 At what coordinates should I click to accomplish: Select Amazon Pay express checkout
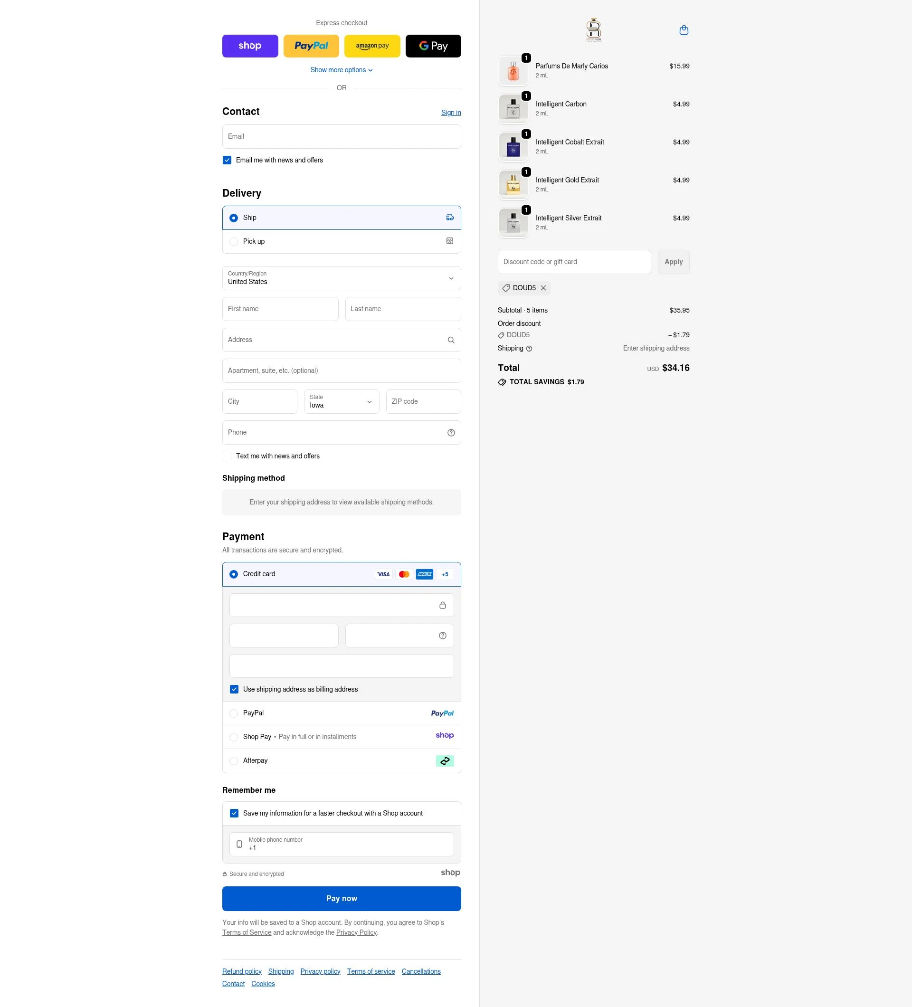pyautogui.click(x=372, y=46)
